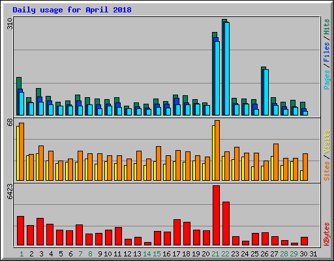This screenshot has height=261, width=334.
Task: Select day label "16" on the x-axis
Action: [166, 254]
